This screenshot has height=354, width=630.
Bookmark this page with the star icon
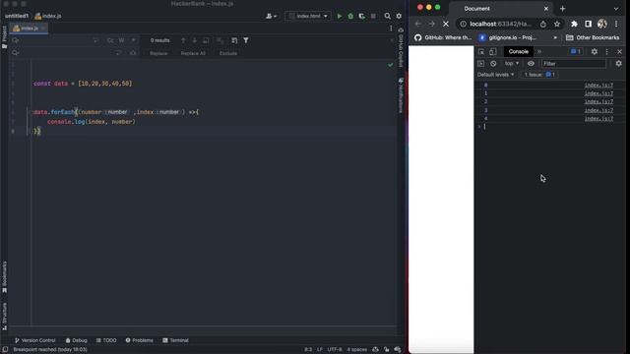pos(557,24)
